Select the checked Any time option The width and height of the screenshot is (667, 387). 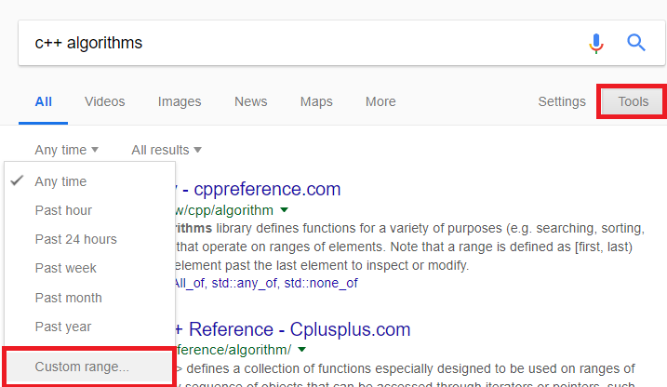(x=89, y=181)
